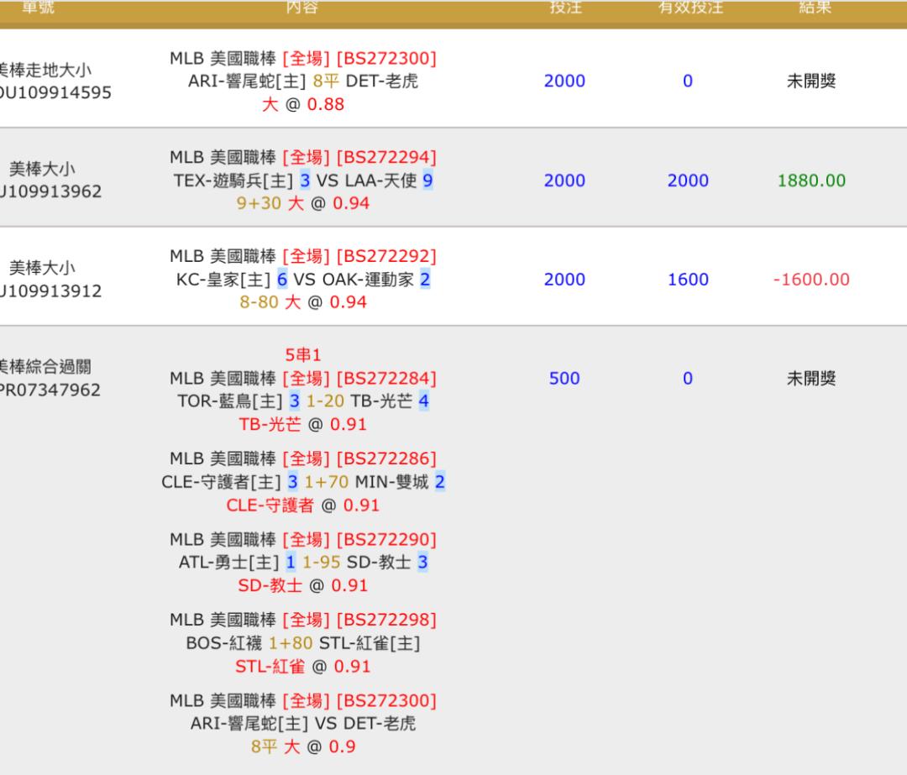This screenshot has height=775, width=907.
Task: Click 未開獎 result in the 大 @ 0.88 row
Action: point(811,81)
